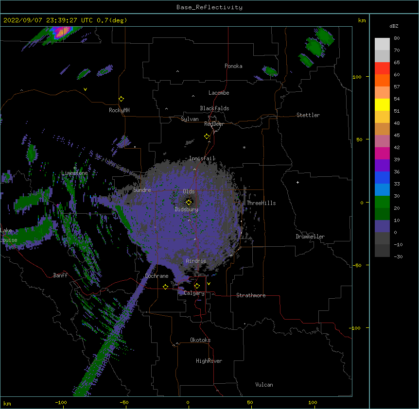
Task: Select the Drumheller label
Action: [310, 237]
